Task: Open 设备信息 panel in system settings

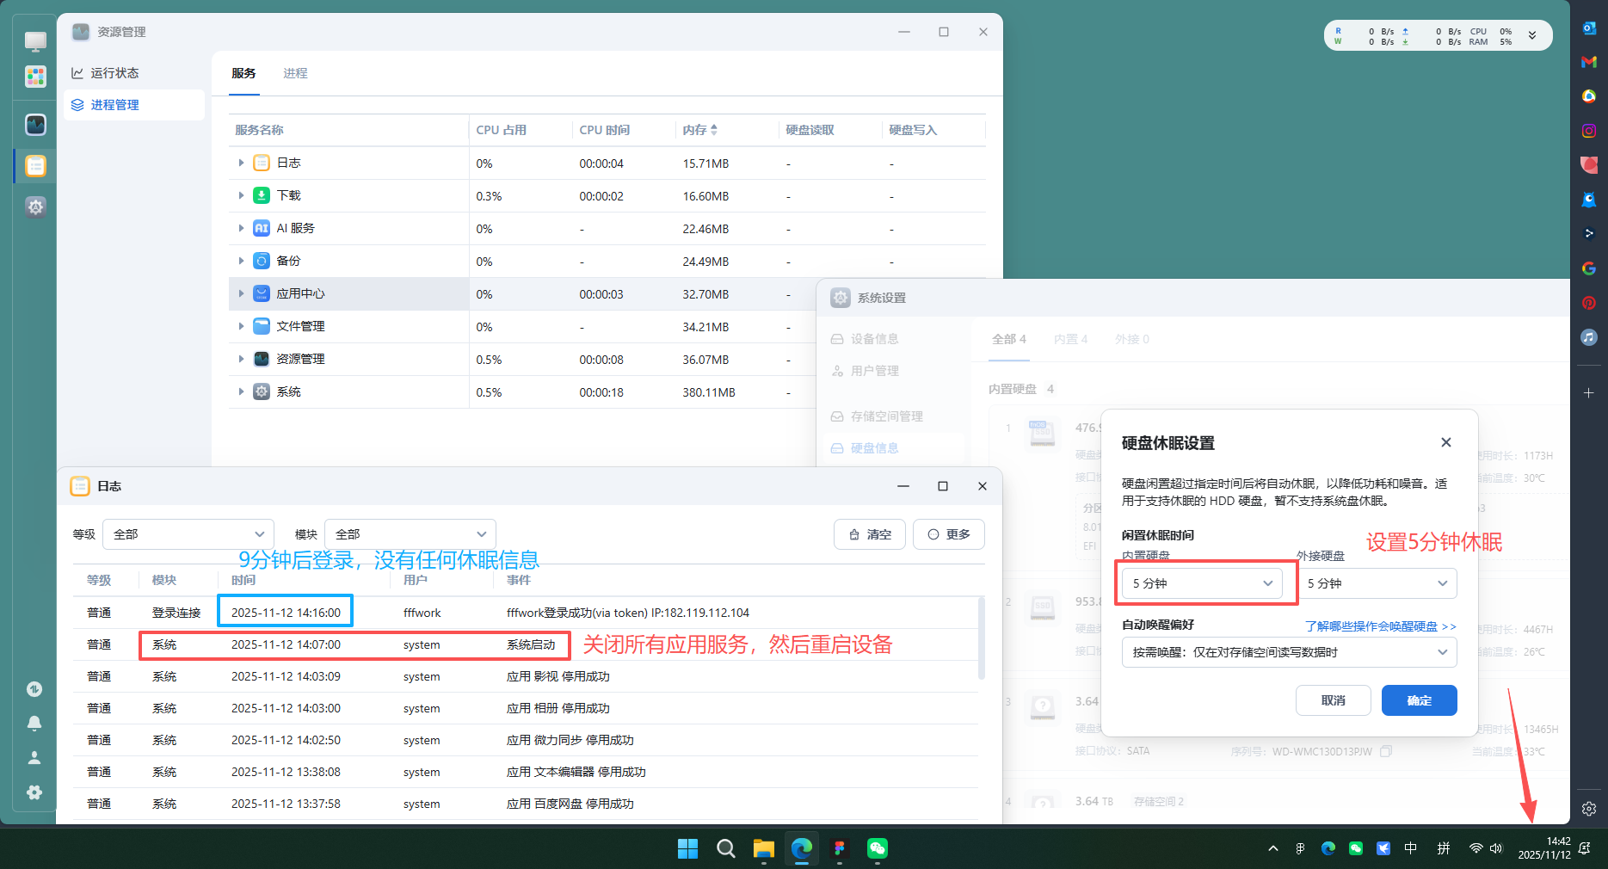Action: tap(874, 339)
